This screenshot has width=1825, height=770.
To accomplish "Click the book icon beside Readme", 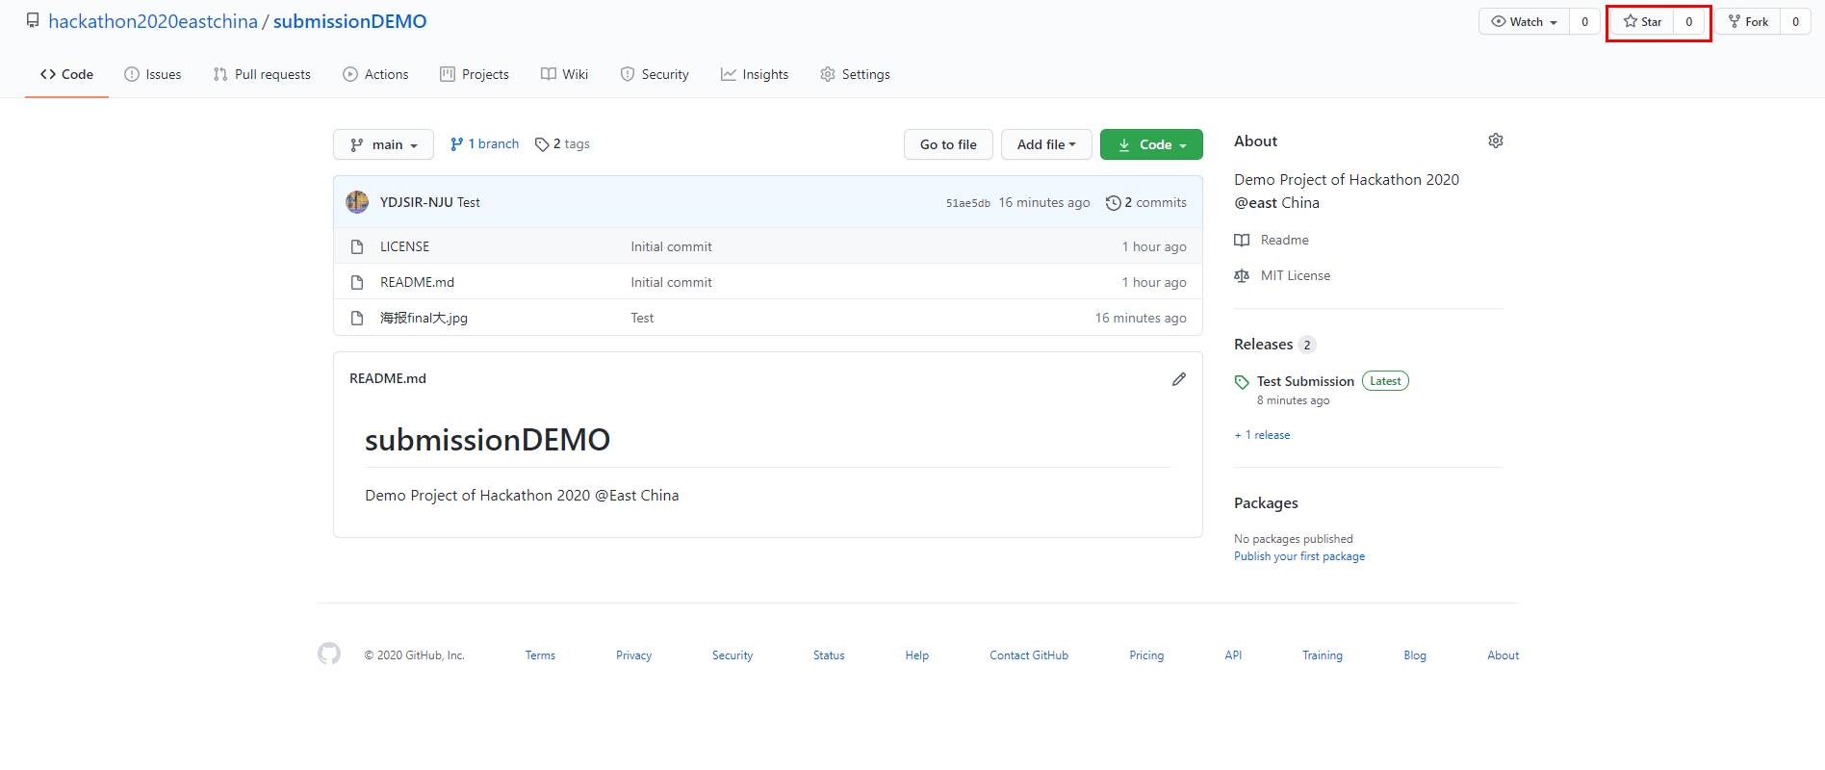I will click(x=1242, y=241).
